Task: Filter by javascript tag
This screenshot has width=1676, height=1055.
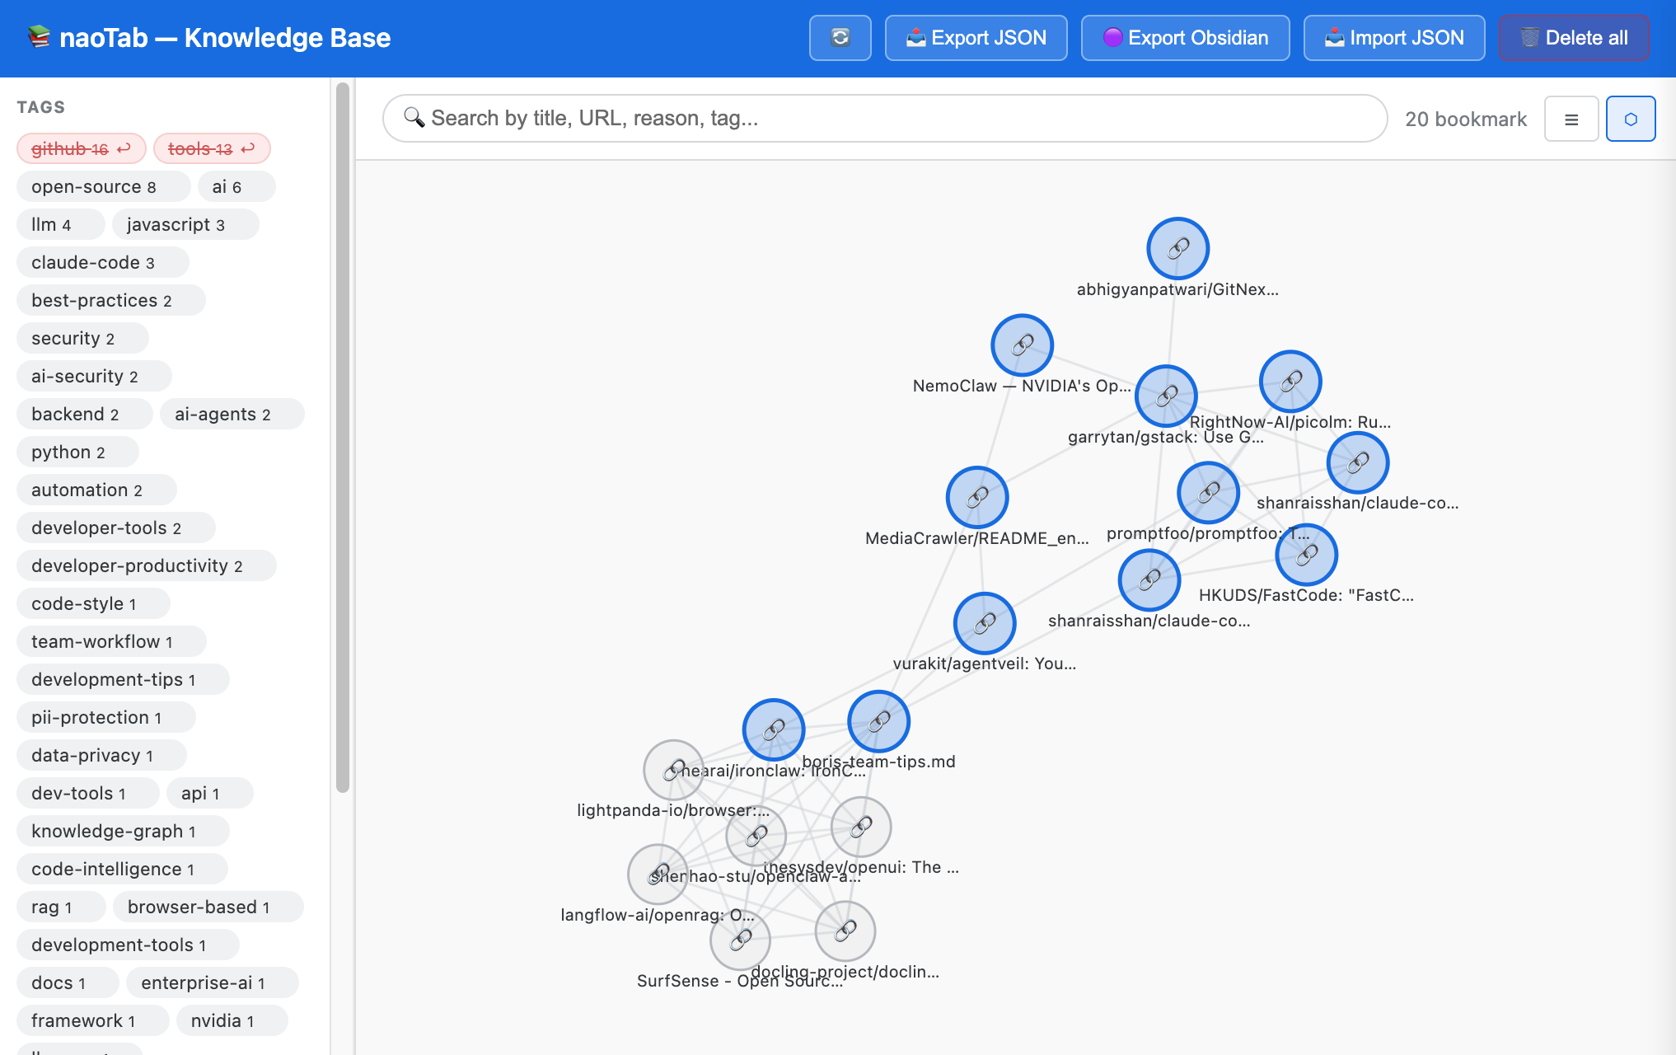Action: (185, 224)
